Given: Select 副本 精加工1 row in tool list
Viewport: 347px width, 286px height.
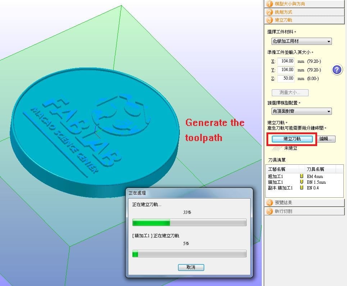Looking at the screenshot, I should click(x=304, y=188).
